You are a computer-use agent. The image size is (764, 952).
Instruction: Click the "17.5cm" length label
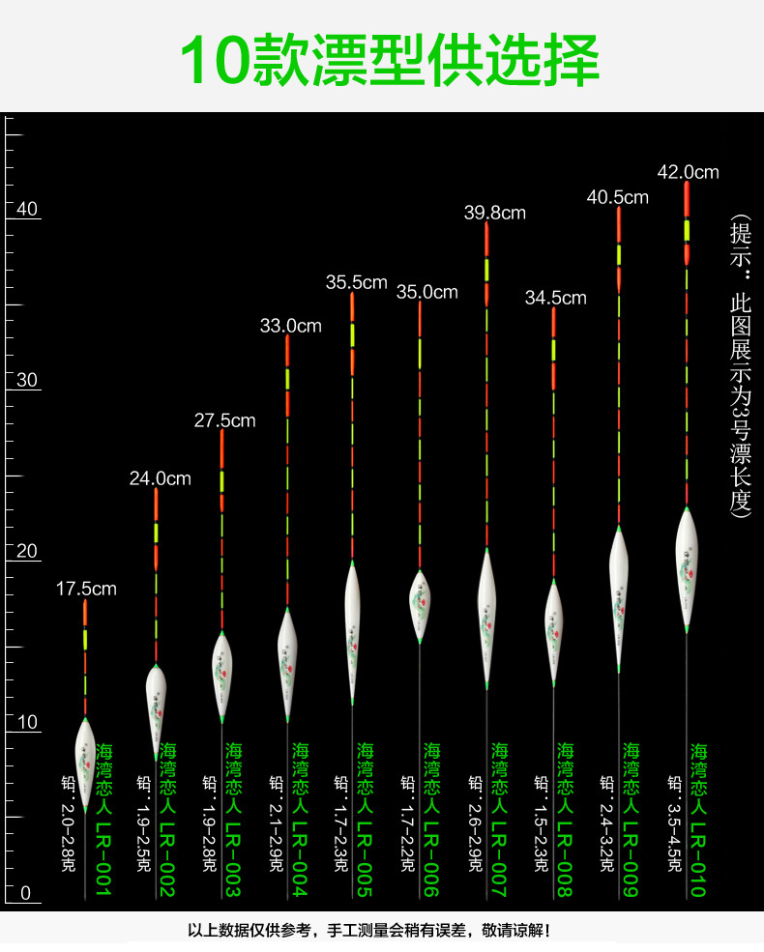coord(86,589)
